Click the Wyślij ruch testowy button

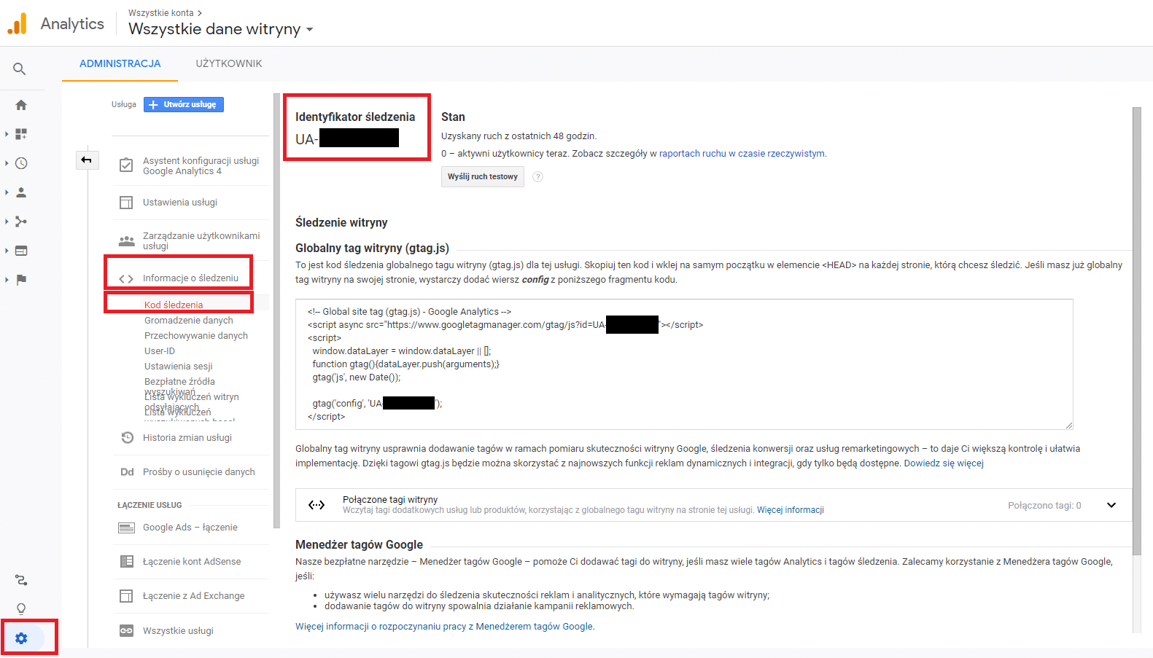click(x=483, y=177)
